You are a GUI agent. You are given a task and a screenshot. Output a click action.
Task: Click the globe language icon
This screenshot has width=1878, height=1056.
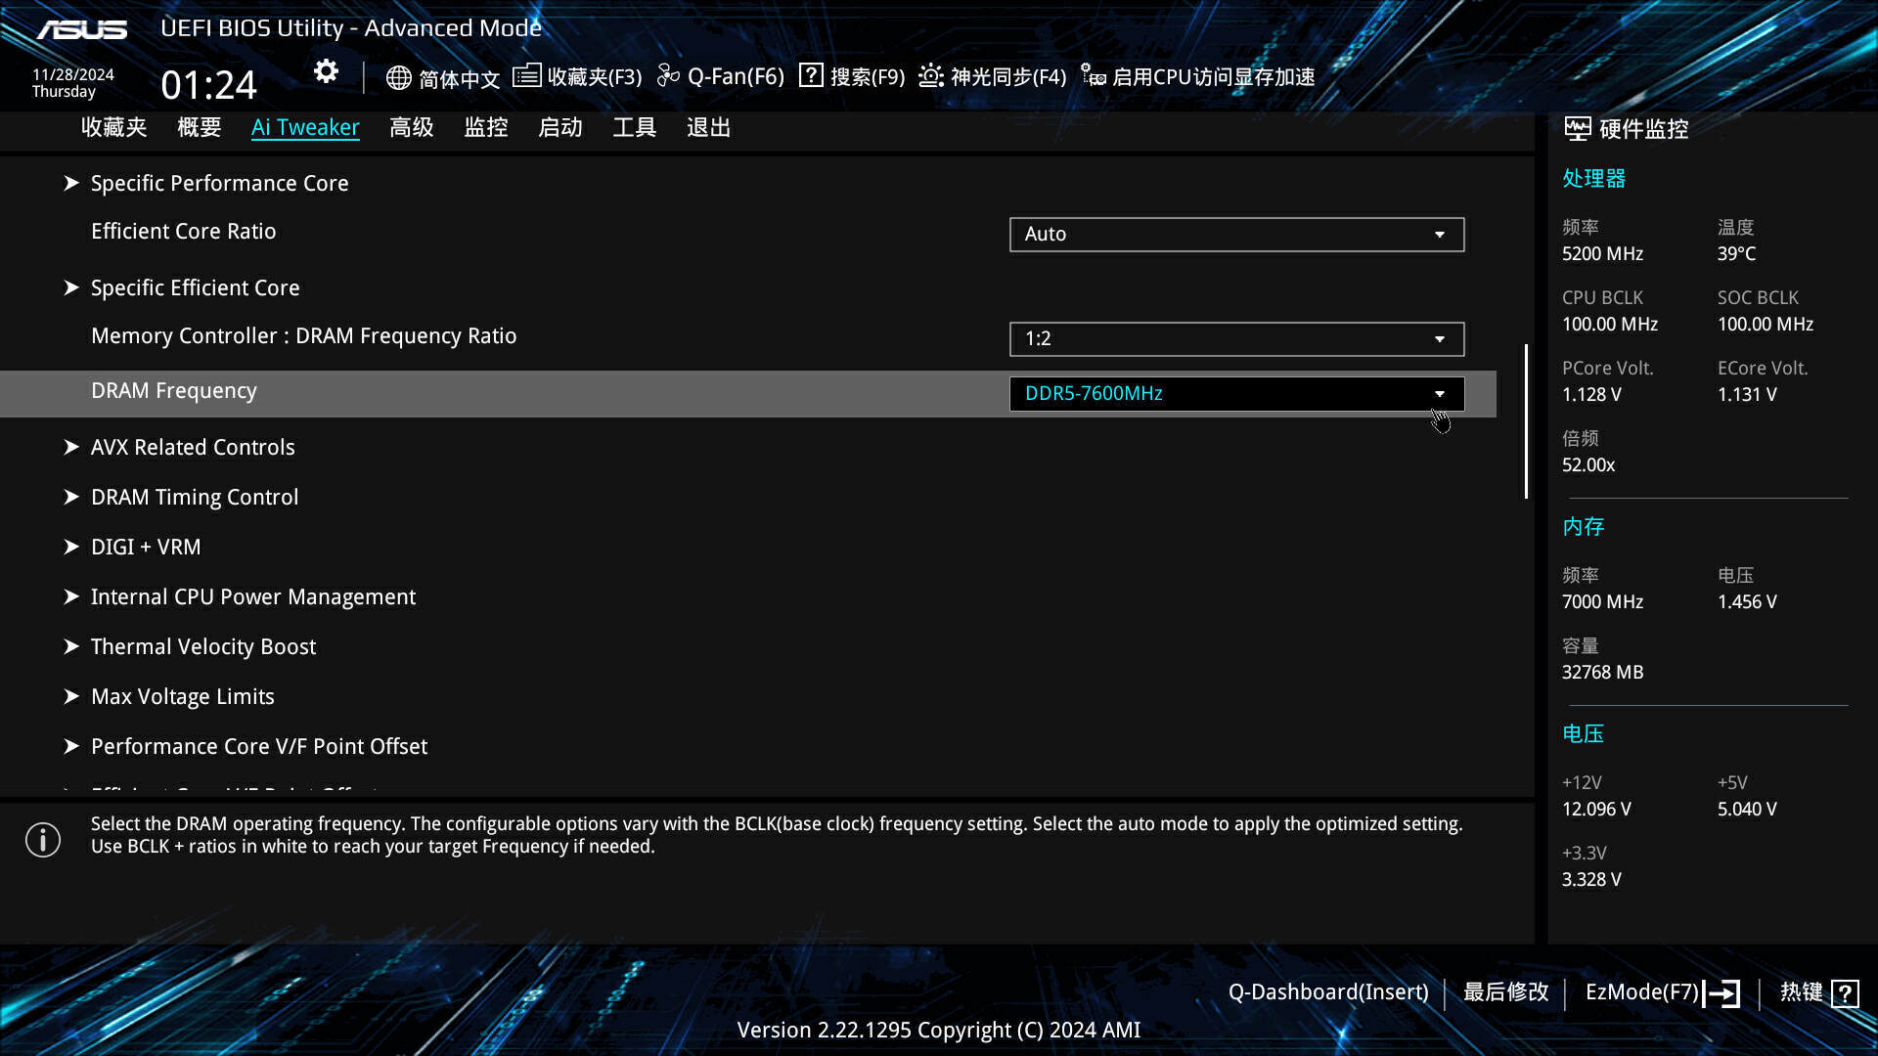[x=398, y=77]
